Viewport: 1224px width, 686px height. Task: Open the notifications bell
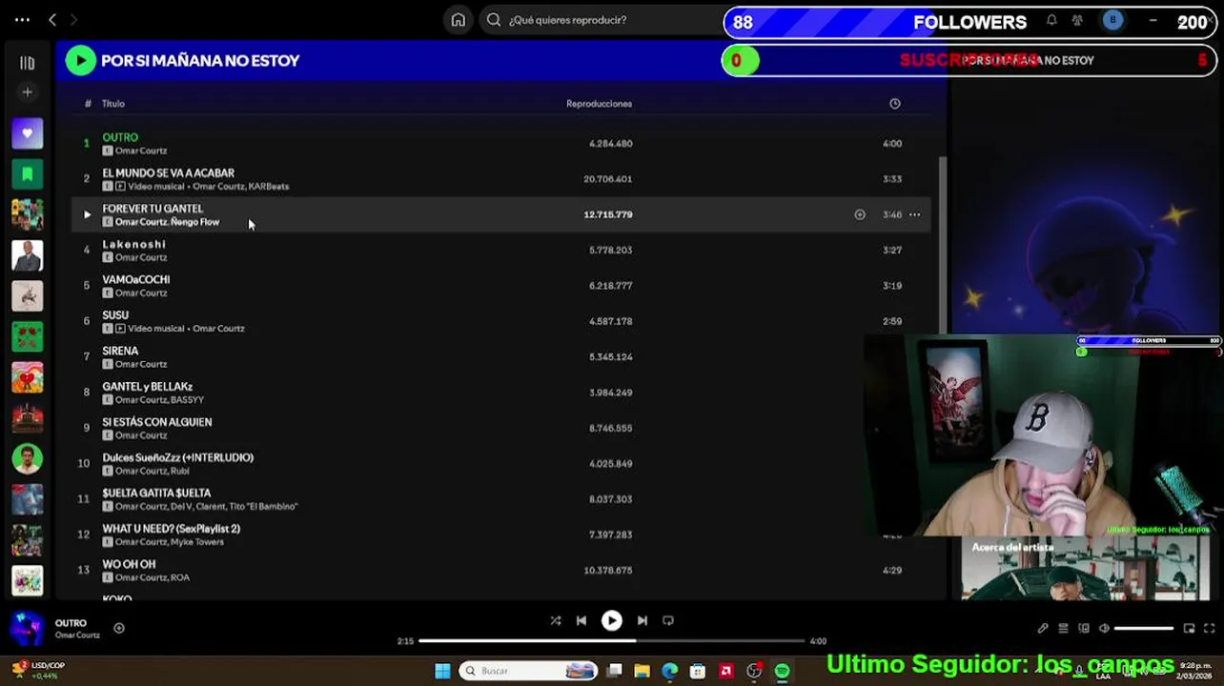pos(1051,20)
